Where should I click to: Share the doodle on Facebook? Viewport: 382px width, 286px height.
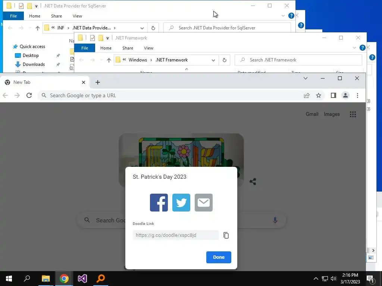(x=159, y=203)
